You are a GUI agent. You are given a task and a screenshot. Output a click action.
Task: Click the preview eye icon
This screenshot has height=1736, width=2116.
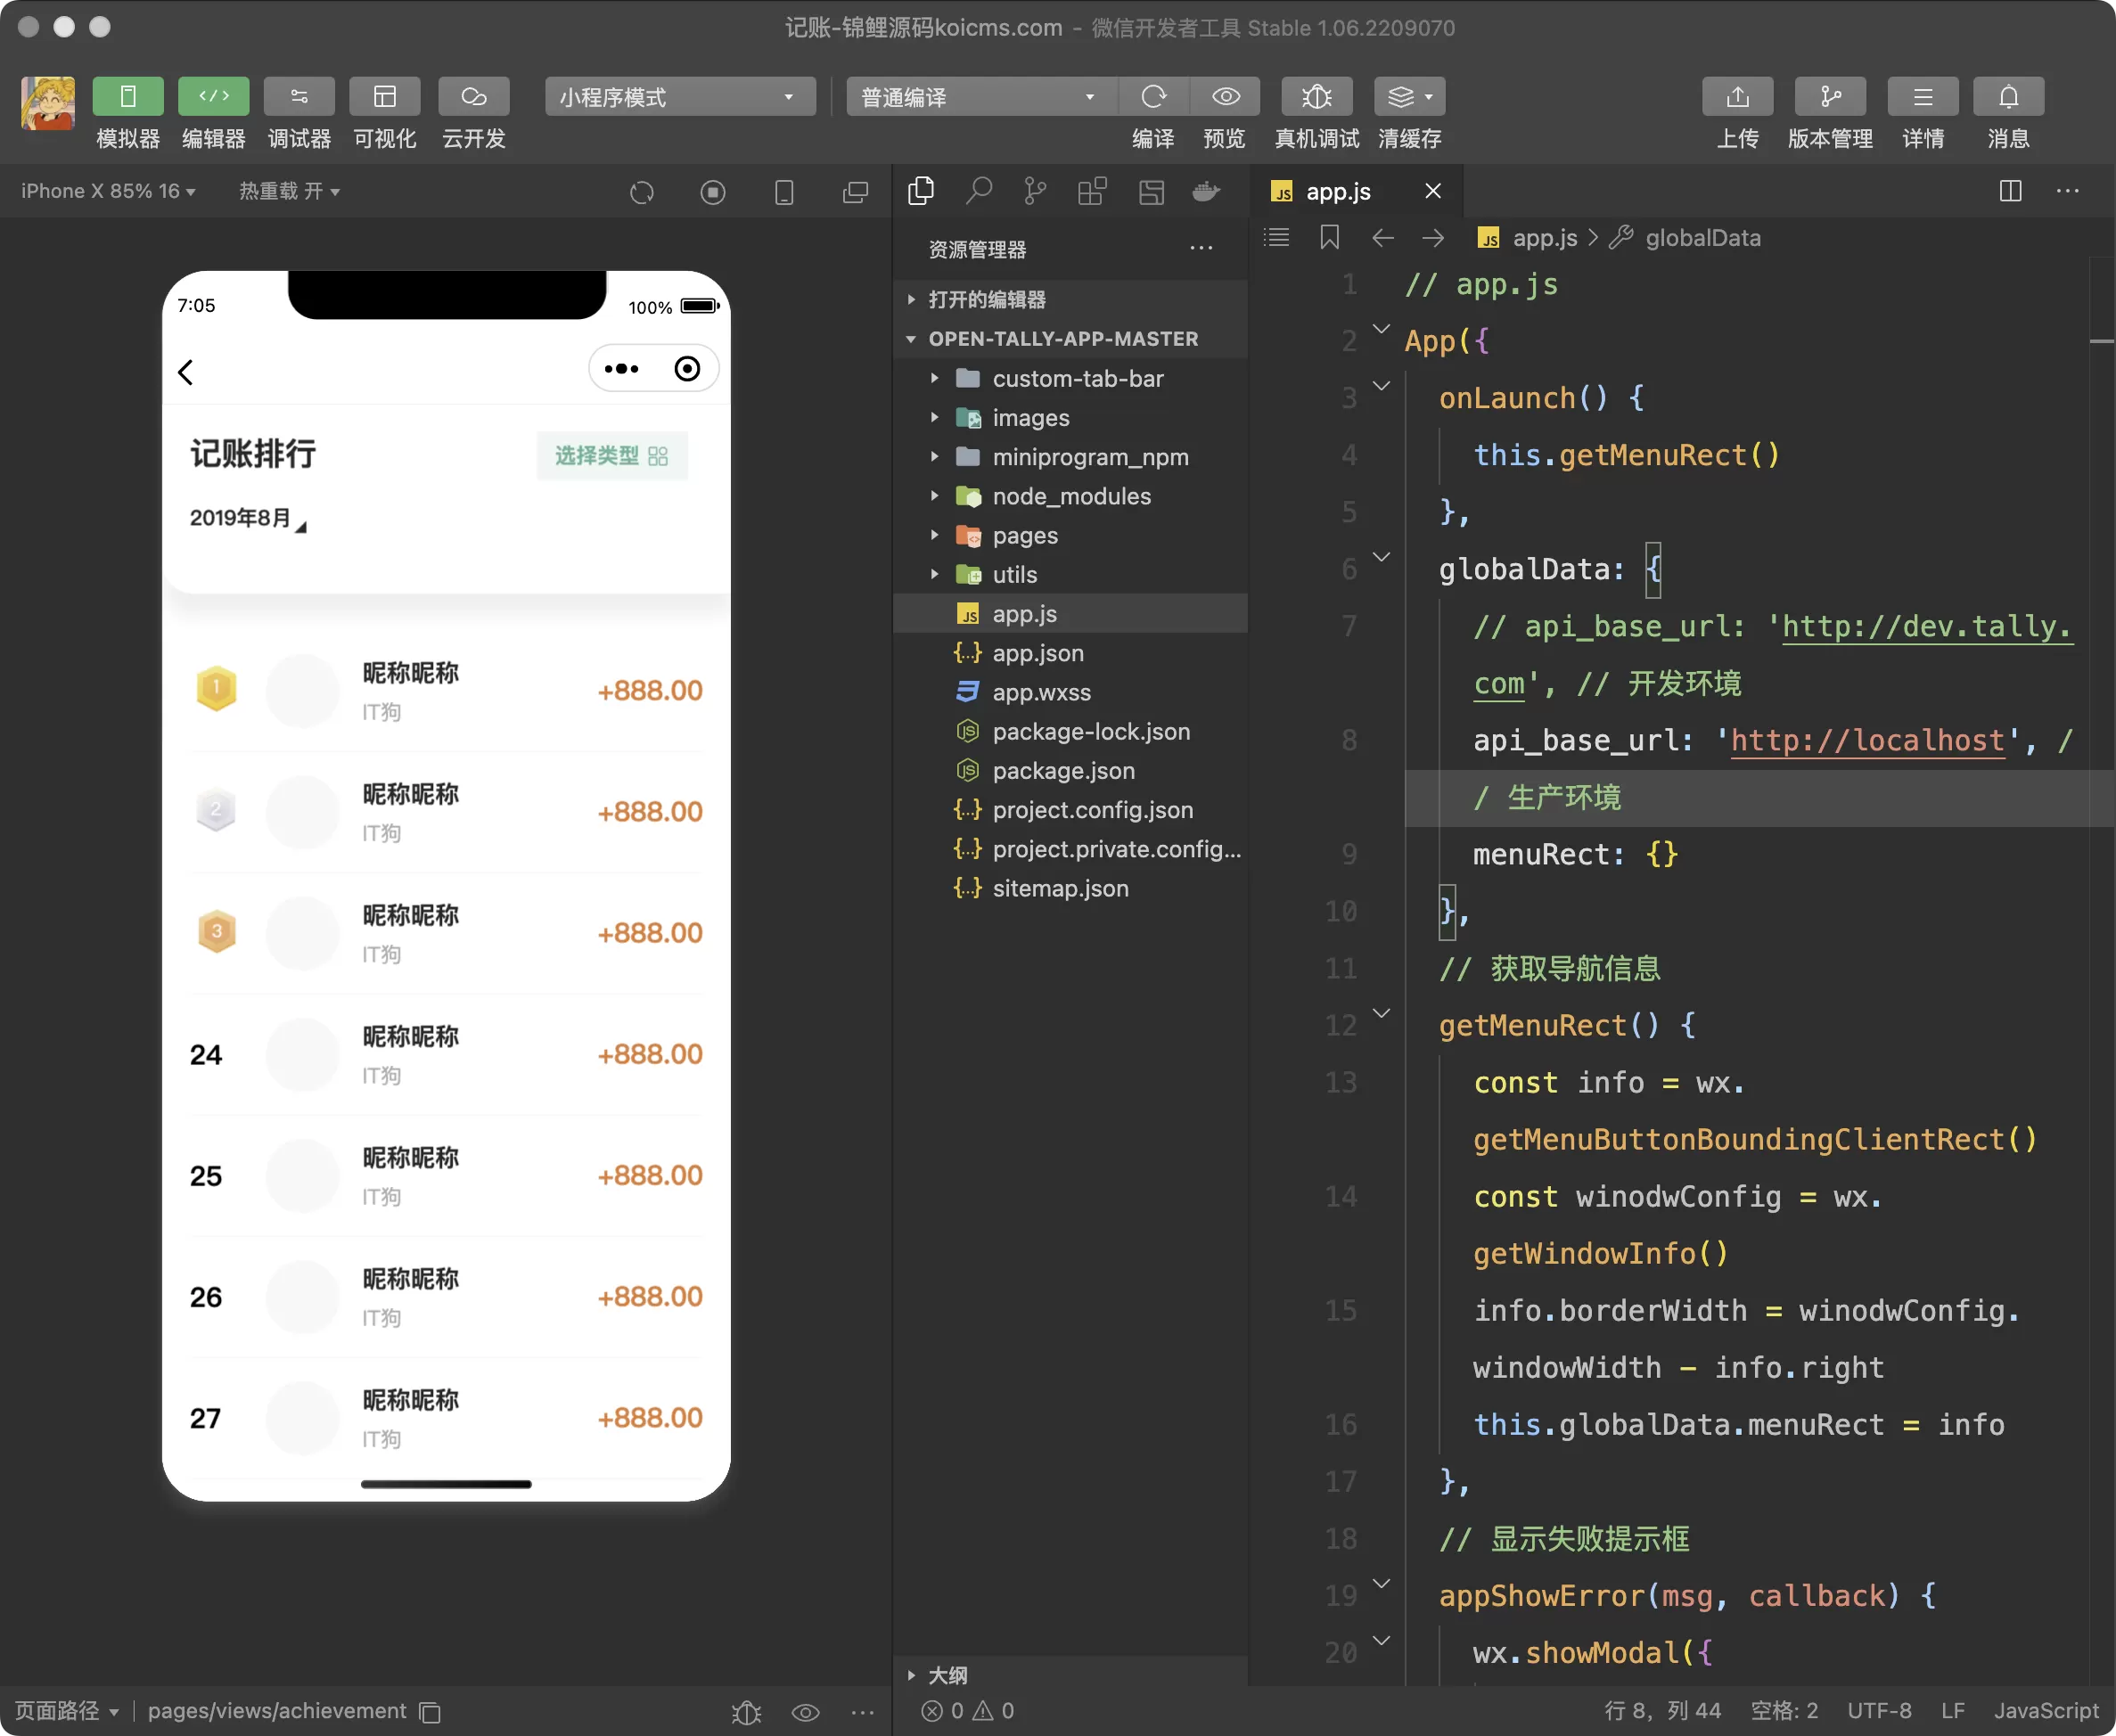[1225, 97]
